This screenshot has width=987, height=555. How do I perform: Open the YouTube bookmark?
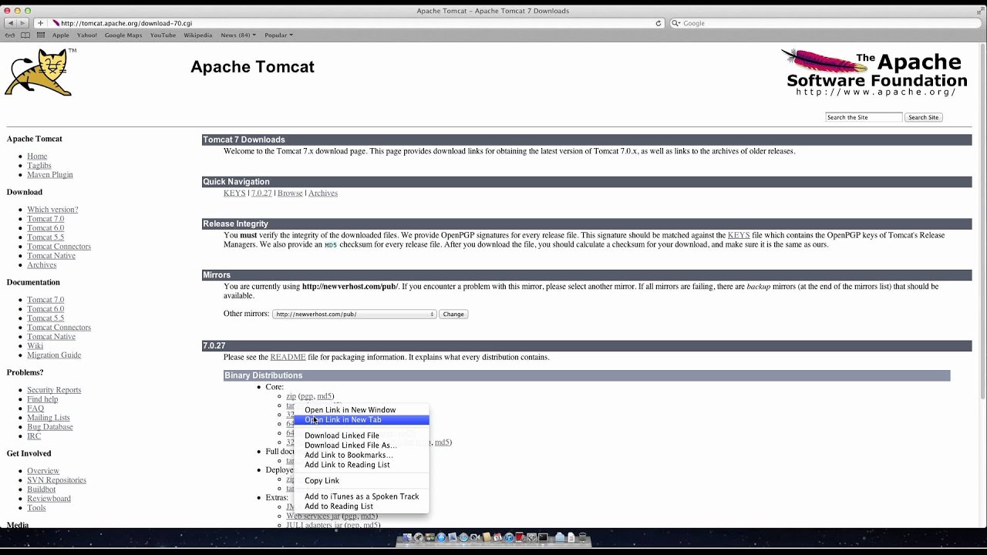[x=163, y=35]
